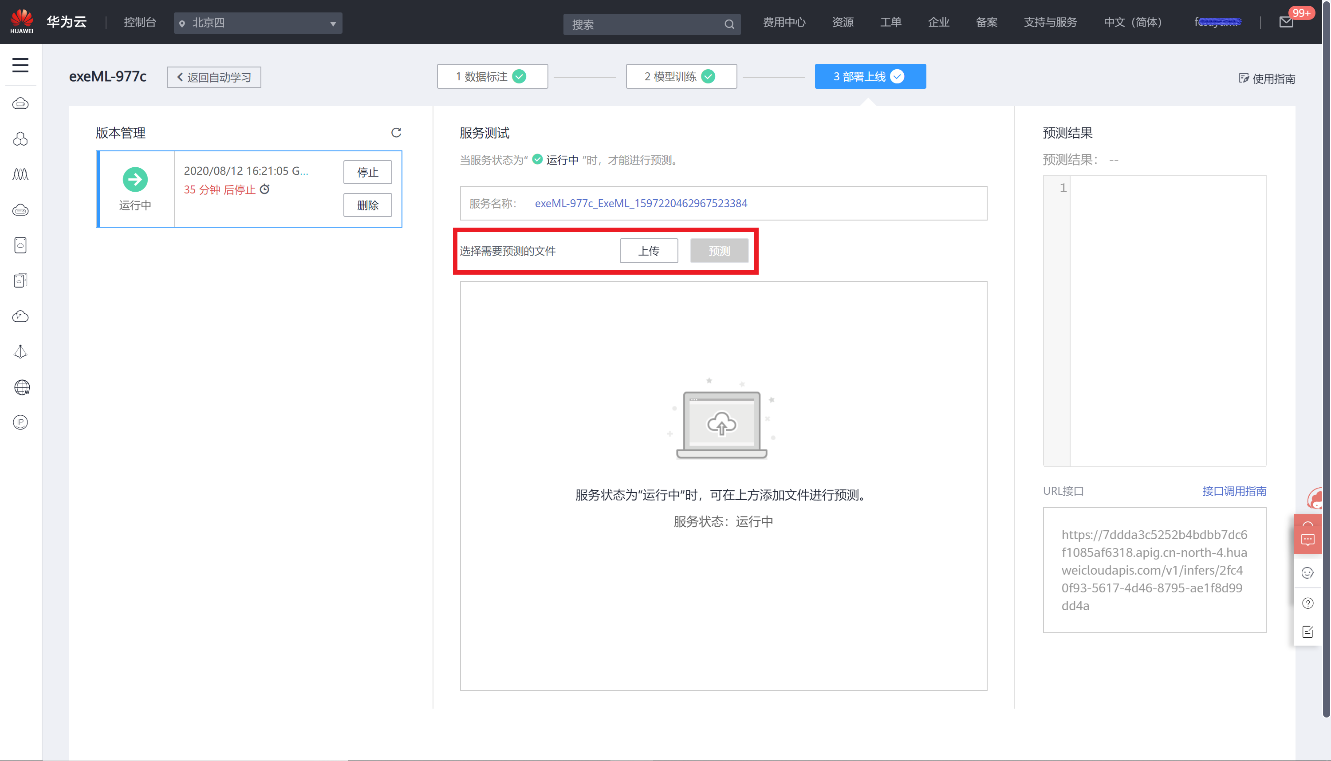
Task: Switch to the 2 模型训练 step
Action: tap(681, 77)
